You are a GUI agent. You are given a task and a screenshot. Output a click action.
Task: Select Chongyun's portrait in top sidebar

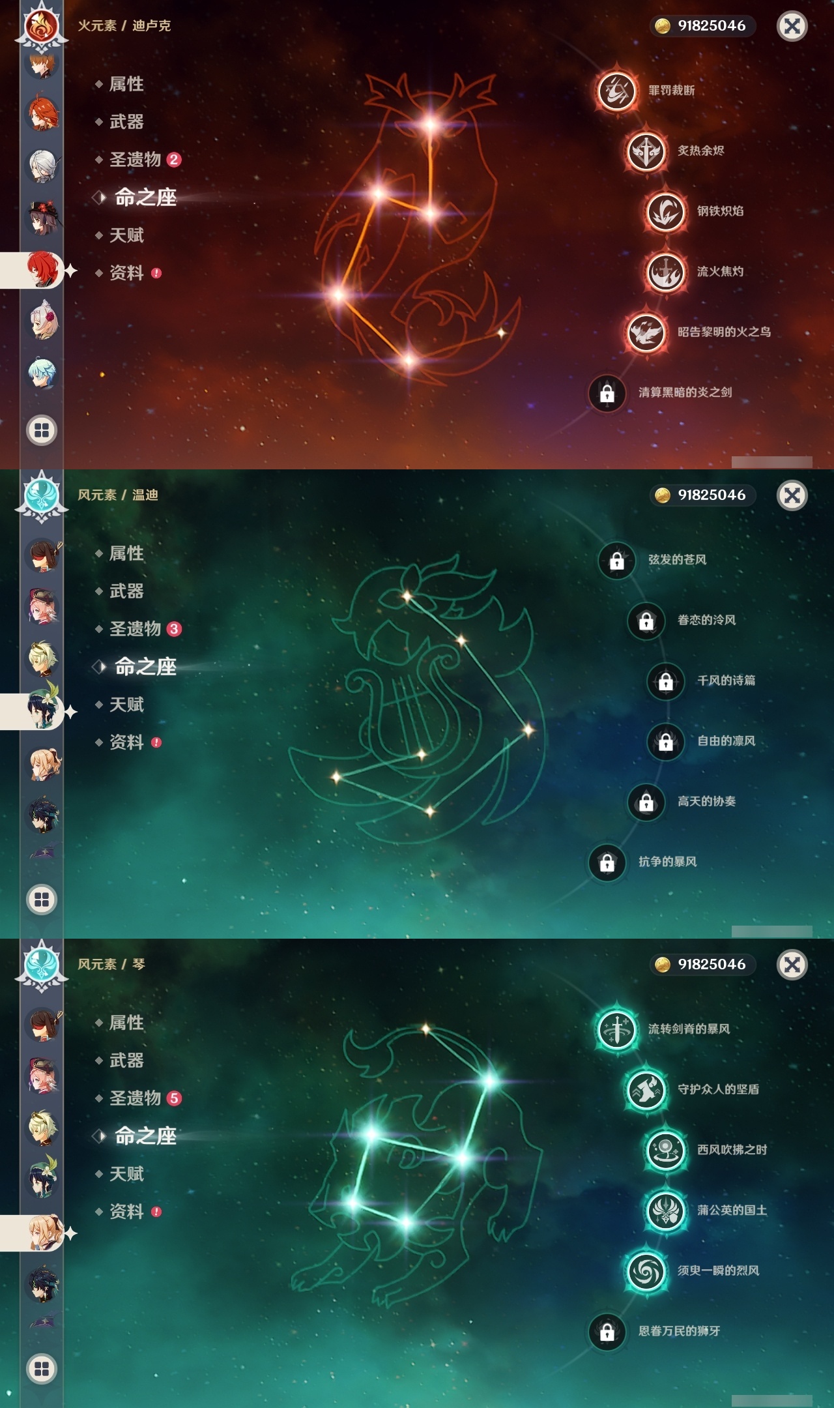[x=43, y=374]
